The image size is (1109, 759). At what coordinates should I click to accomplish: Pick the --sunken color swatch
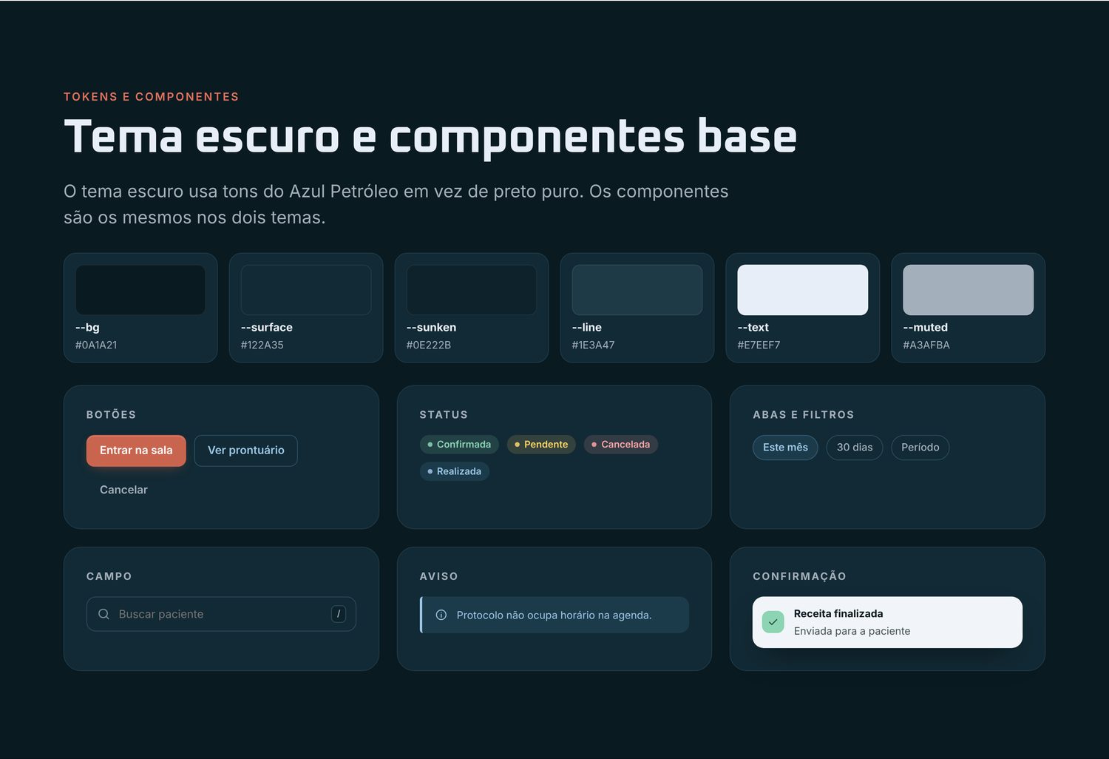(472, 290)
